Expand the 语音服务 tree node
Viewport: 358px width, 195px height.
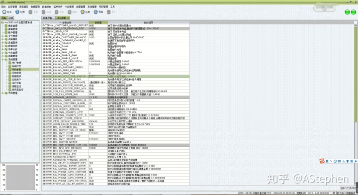coord(2,39)
